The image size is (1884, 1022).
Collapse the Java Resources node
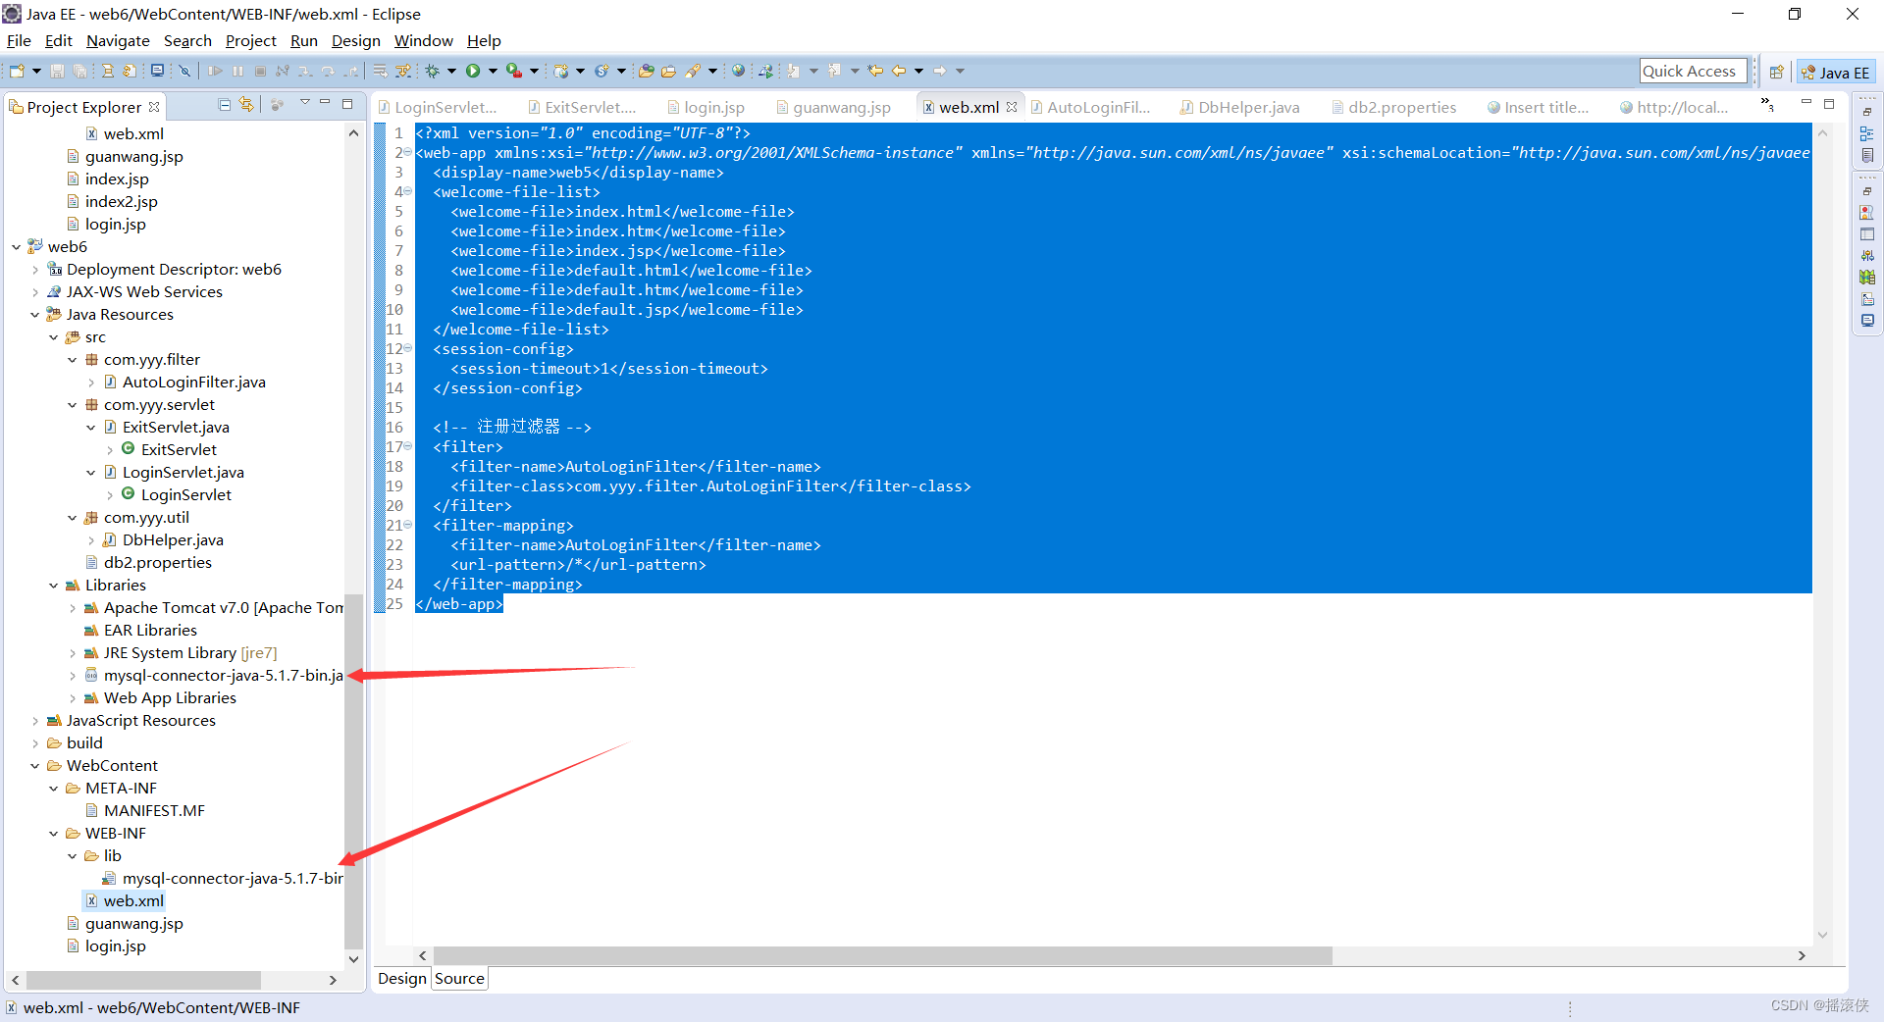tap(35, 315)
